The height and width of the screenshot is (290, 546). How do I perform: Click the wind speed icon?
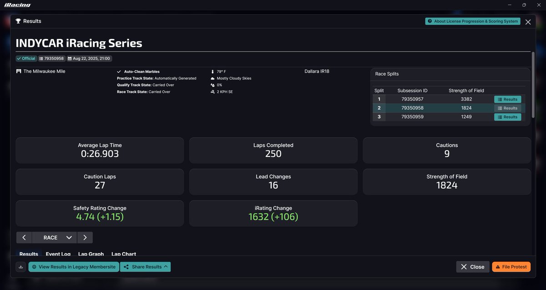212,92
